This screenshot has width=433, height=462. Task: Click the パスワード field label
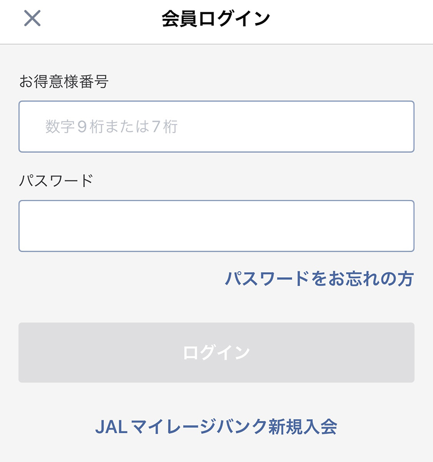pyautogui.click(x=56, y=181)
